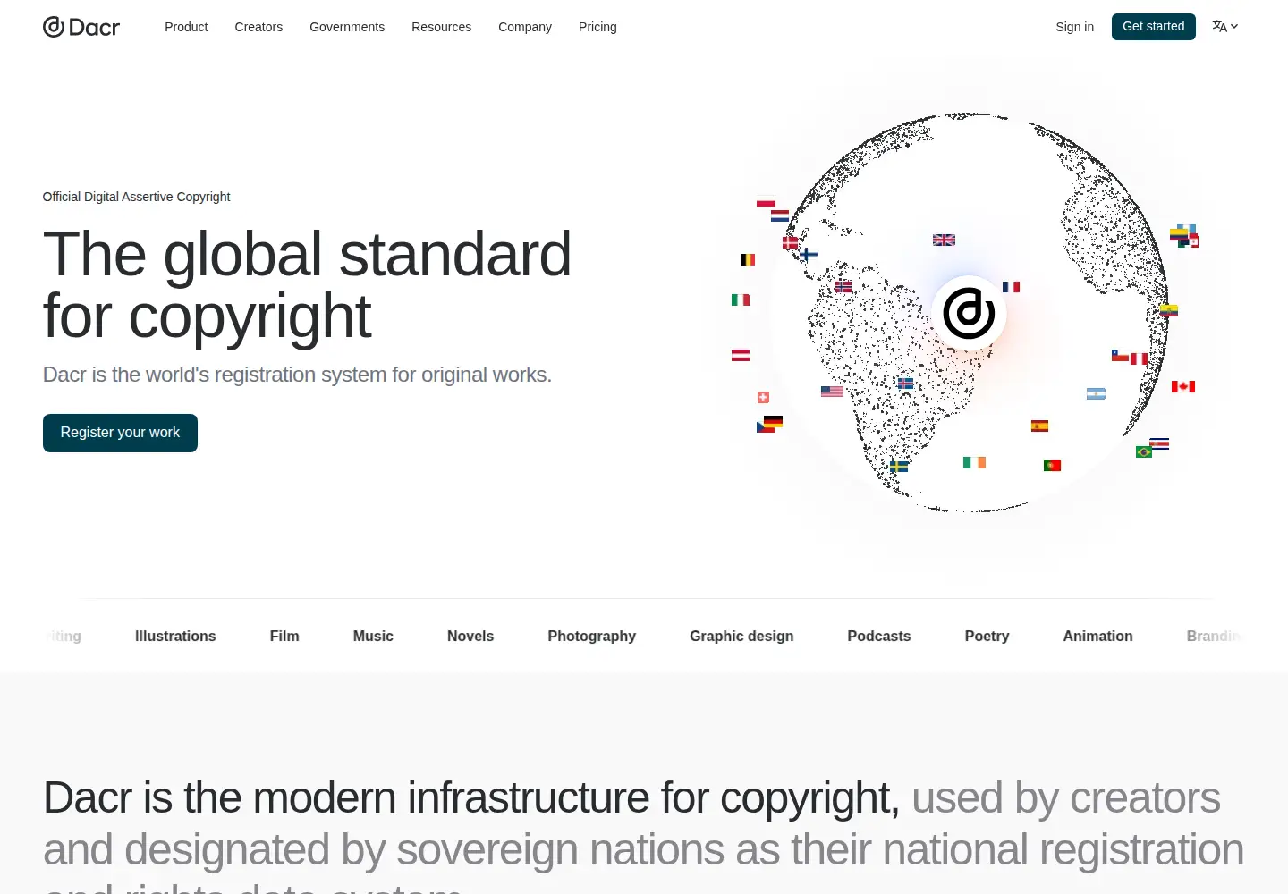The image size is (1288, 894).
Task: Click the Ireland flag
Action: pos(974,462)
